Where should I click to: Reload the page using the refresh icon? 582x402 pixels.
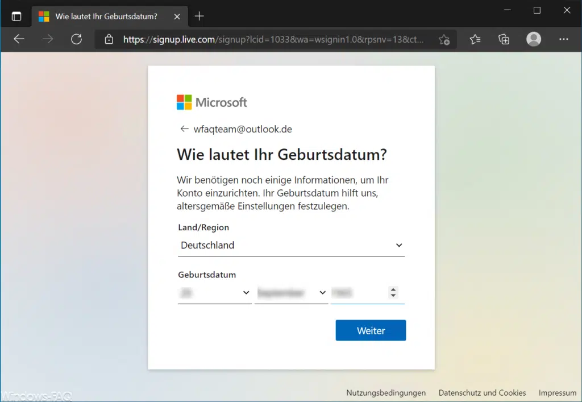(77, 39)
